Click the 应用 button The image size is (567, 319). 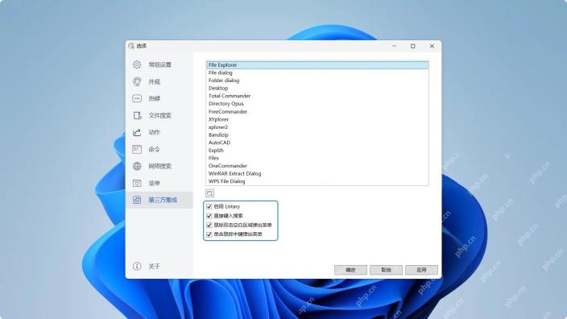coord(421,270)
